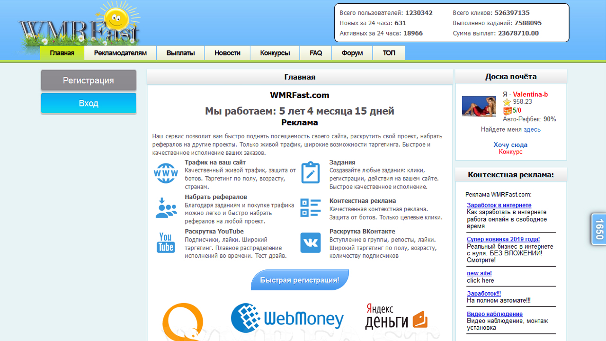Viewport: 606px width, 341px height.
Task: Click the orange QIWI payment logo
Action: tap(183, 322)
